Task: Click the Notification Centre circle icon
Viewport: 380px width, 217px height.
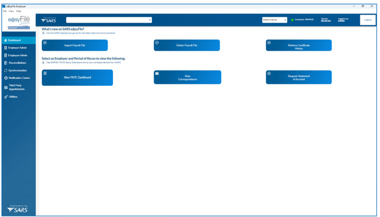Action: pos(5,78)
